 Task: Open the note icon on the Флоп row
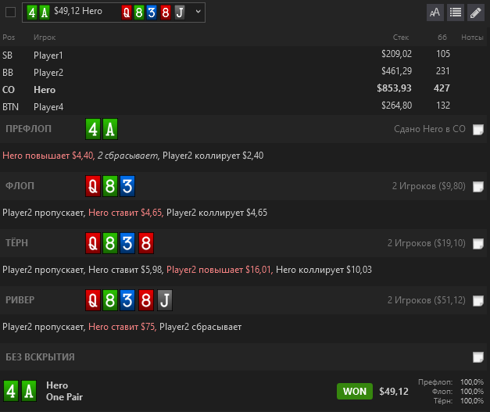(477, 187)
